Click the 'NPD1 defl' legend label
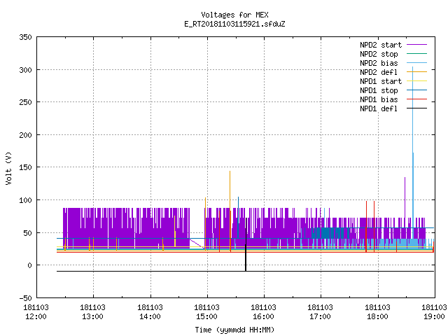The height and width of the screenshot is (336, 448). coord(379,108)
